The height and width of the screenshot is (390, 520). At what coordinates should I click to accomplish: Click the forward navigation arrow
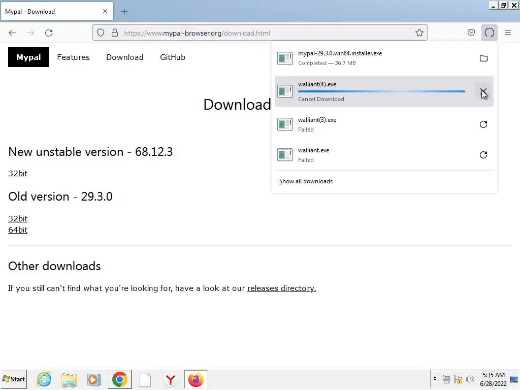pos(30,33)
